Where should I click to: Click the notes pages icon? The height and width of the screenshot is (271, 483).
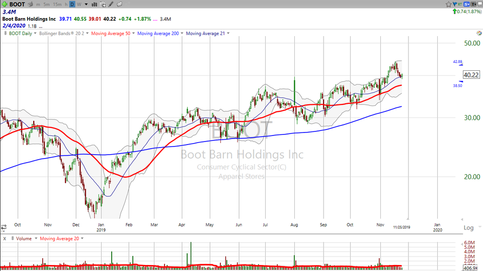coord(120,5)
